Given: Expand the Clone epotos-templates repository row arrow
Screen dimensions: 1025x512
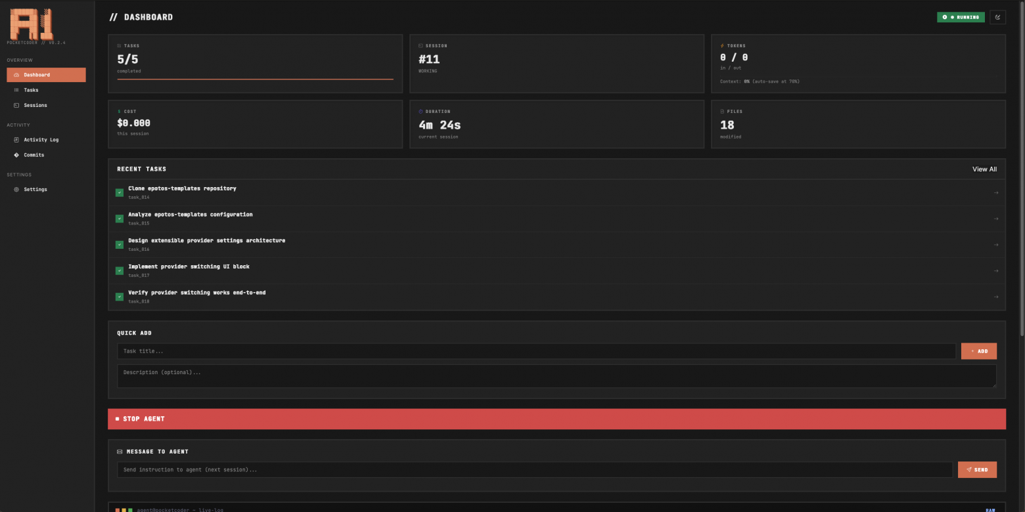Looking at the screenshot, I should tap(996, 192).
